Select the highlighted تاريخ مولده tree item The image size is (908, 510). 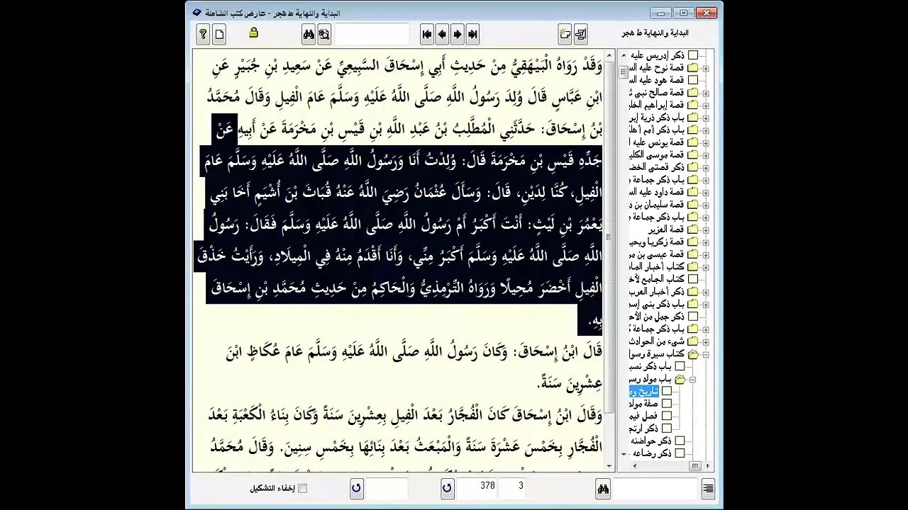pyautogui.click(x=643, y=391)
